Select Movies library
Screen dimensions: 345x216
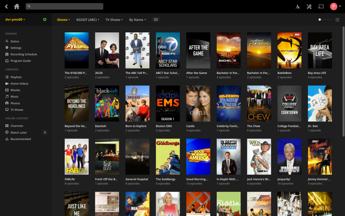point(15,90)
